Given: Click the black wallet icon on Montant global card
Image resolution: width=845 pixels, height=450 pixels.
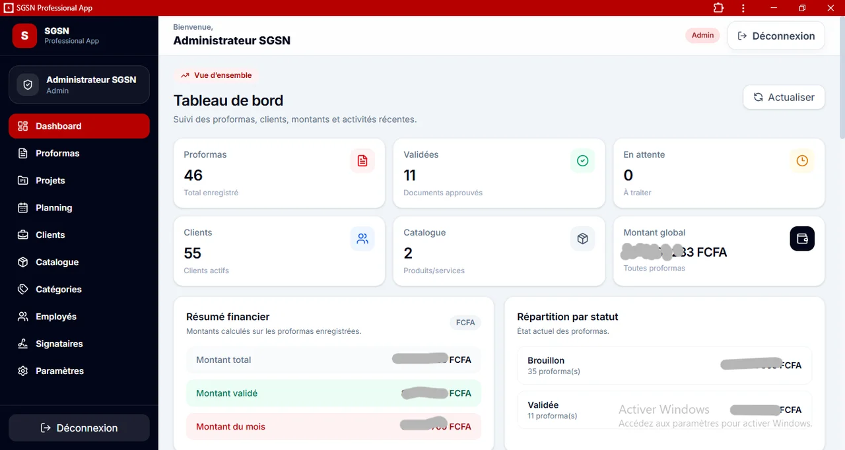Looking at the screenshot, I should pos(802,238).
